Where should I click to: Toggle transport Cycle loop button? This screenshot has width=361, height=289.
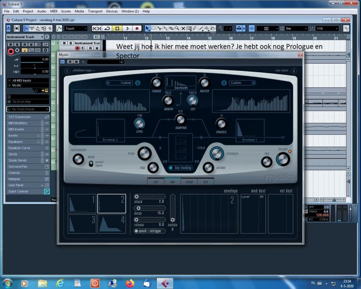pyautogui.click(x=107, y=28)
